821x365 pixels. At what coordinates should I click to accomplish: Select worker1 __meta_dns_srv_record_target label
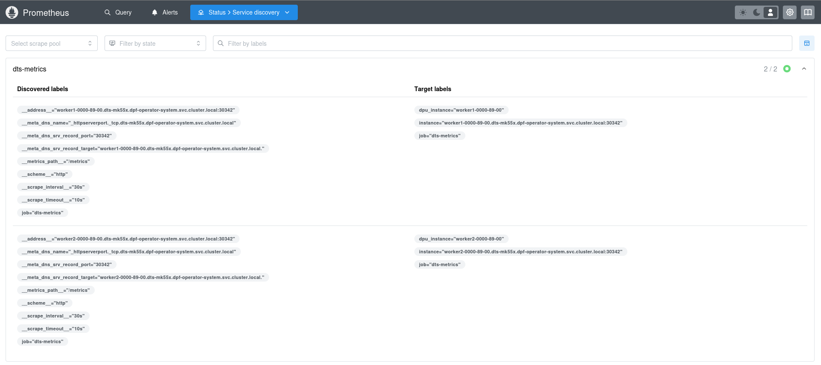click(x=143, y=148)
